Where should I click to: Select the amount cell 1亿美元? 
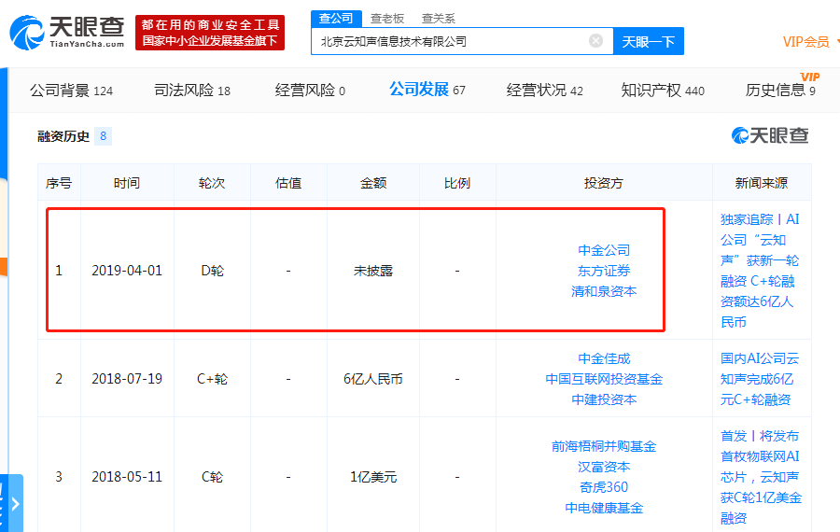click(x=372, y=477)
